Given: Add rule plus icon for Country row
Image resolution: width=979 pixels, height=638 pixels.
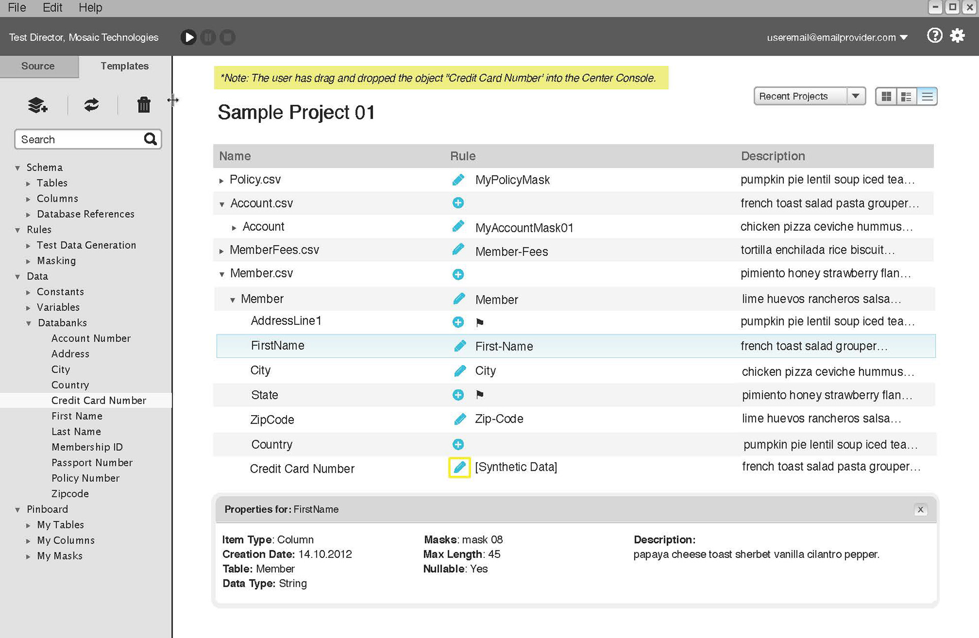Looking at the screenshot, I should pyautogui.click(x=458, y=444).
